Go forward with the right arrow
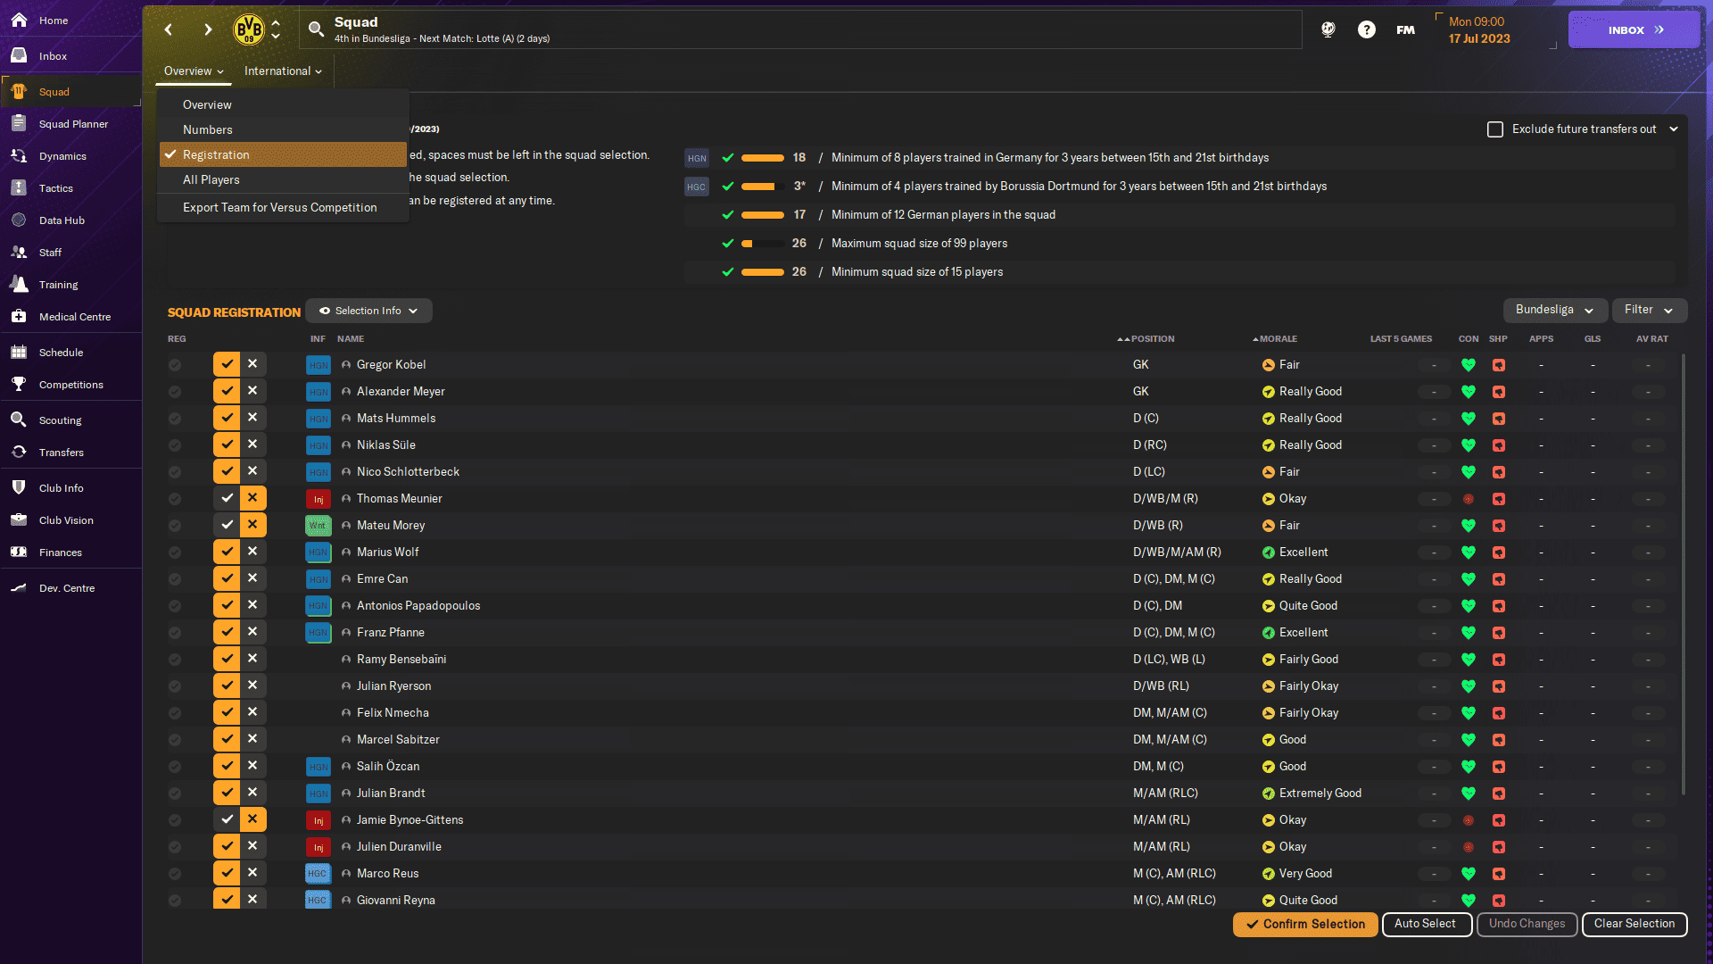This screenshot has height=964, width=1713. point(208,29)
